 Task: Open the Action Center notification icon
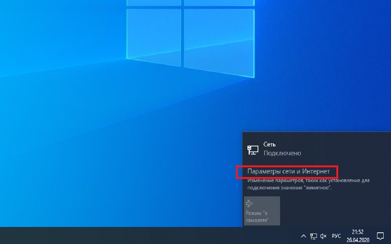tap(380, 235)
